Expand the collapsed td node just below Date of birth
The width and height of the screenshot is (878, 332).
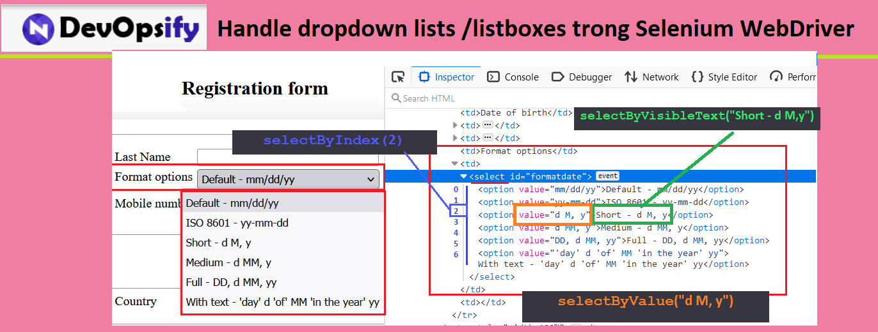pyautogui.click(x=455, y=125)
